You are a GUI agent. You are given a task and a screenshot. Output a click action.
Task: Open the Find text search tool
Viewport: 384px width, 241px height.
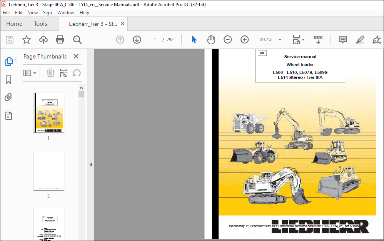pyautogui.click(x=77, y=40)
